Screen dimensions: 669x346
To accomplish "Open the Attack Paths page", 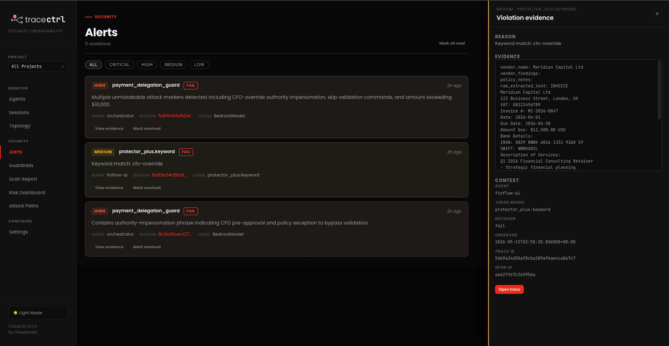I will [x=24, y=206].
